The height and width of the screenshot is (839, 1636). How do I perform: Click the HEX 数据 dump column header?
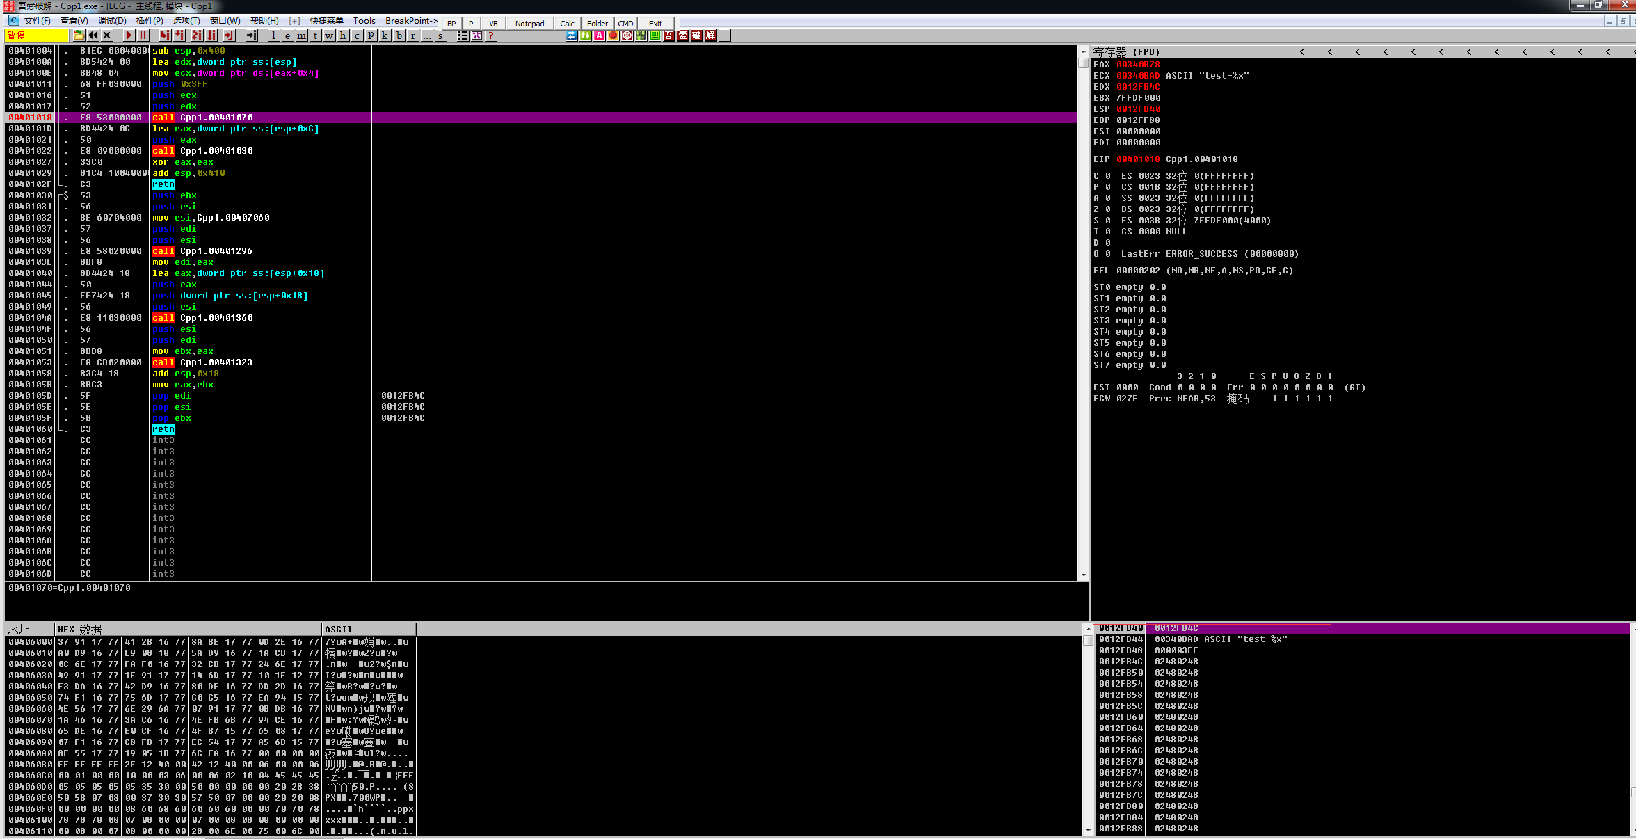pos(188,629)
